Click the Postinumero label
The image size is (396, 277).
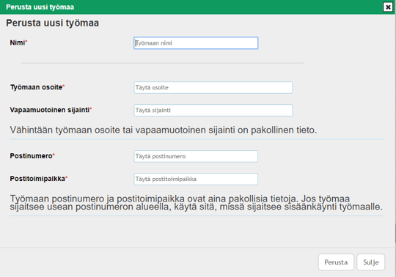click(x=31, y=156)
